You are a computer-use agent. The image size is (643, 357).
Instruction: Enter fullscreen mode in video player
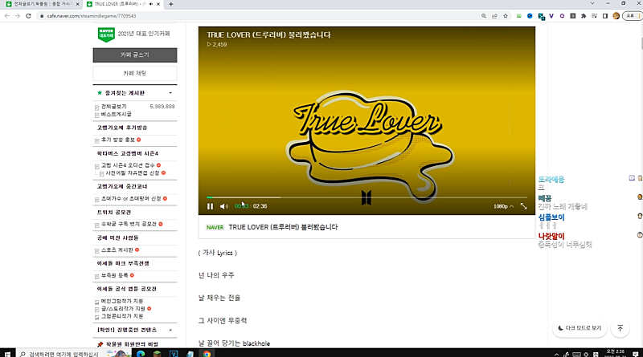[x=524, y=206]
